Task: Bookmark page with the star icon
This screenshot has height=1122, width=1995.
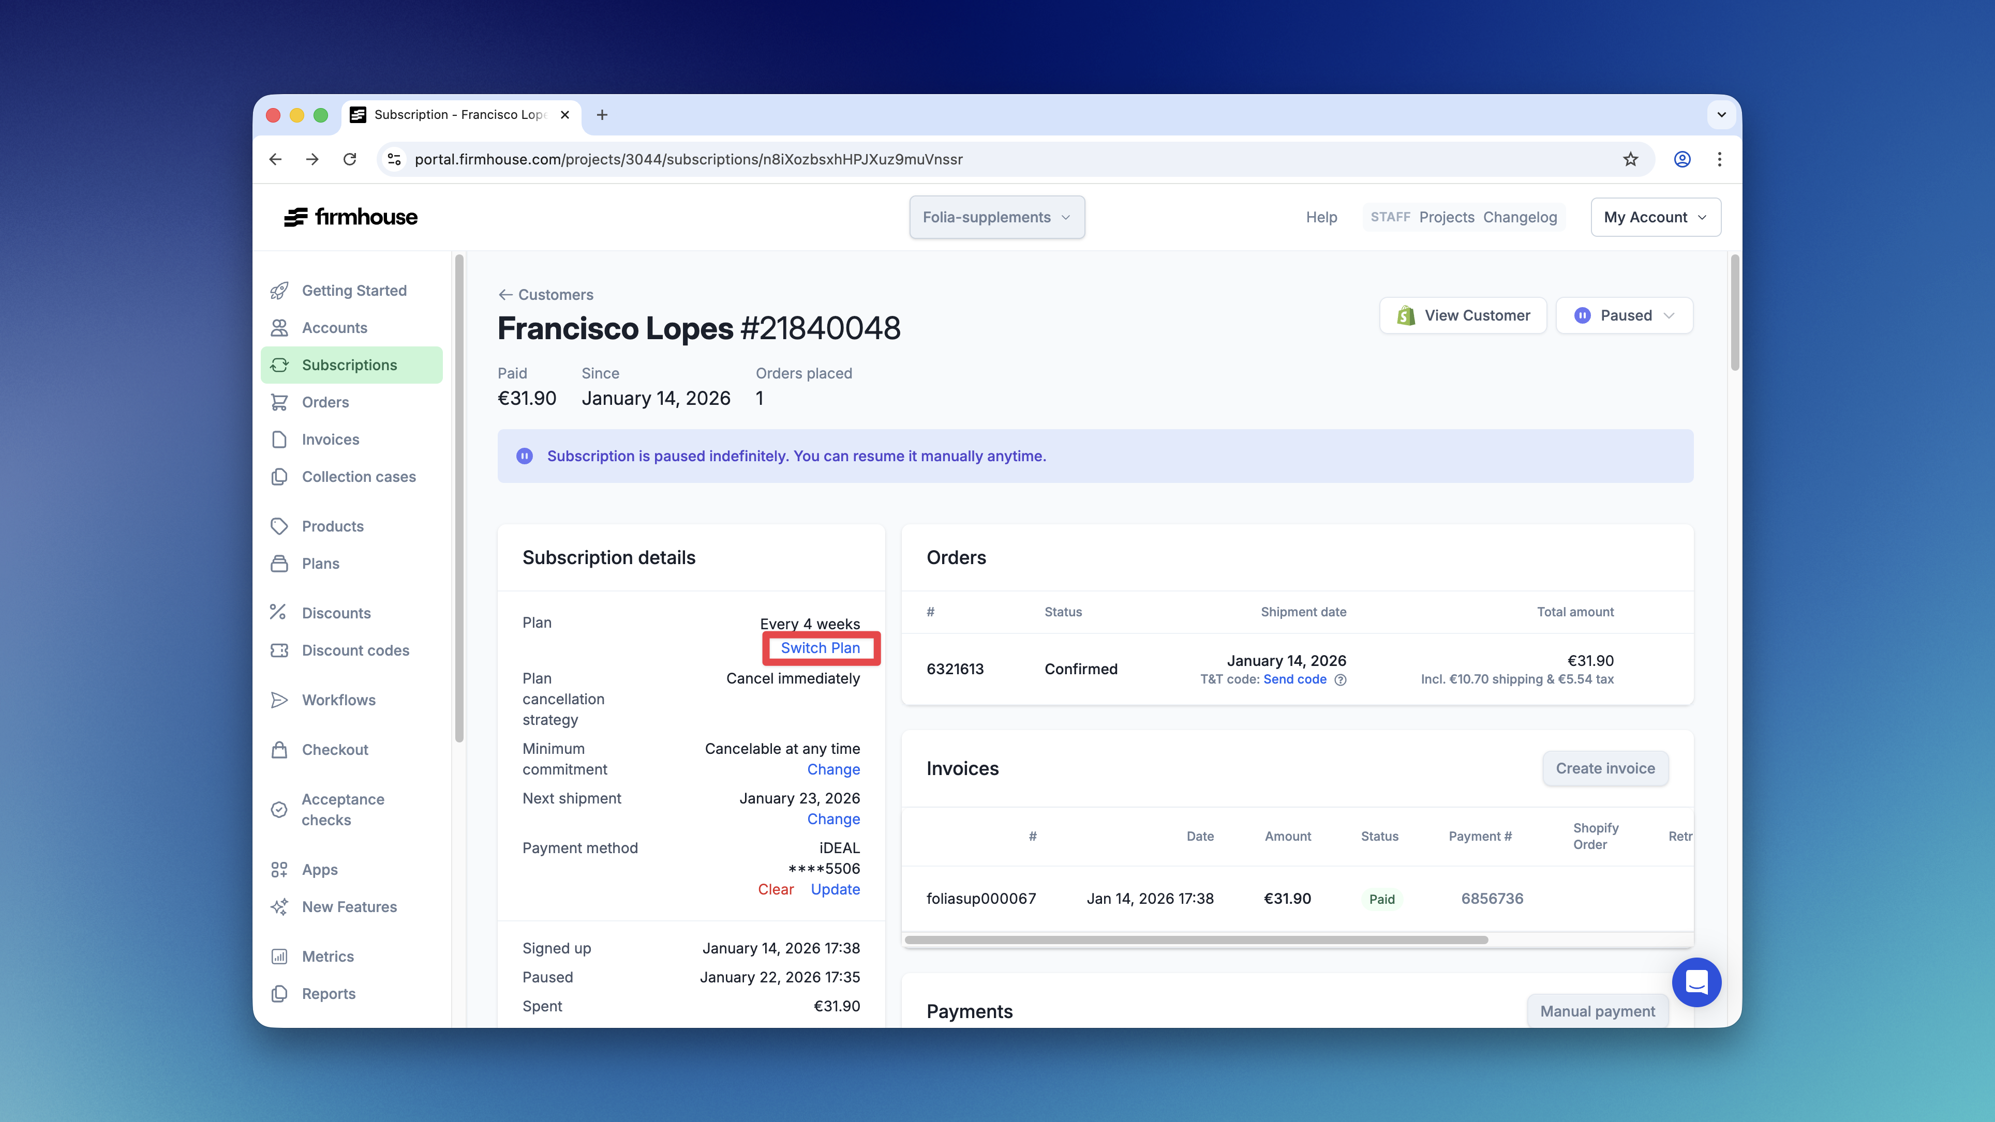Action: 1630,159
